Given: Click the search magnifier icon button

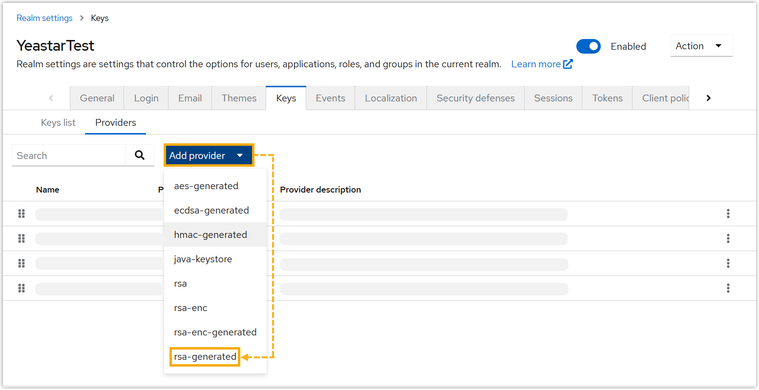Looking at the screenshot, I should 140,156.
